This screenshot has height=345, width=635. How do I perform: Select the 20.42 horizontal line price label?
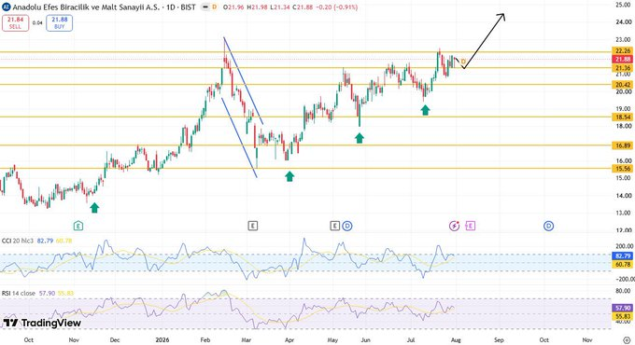coord(623,85)
